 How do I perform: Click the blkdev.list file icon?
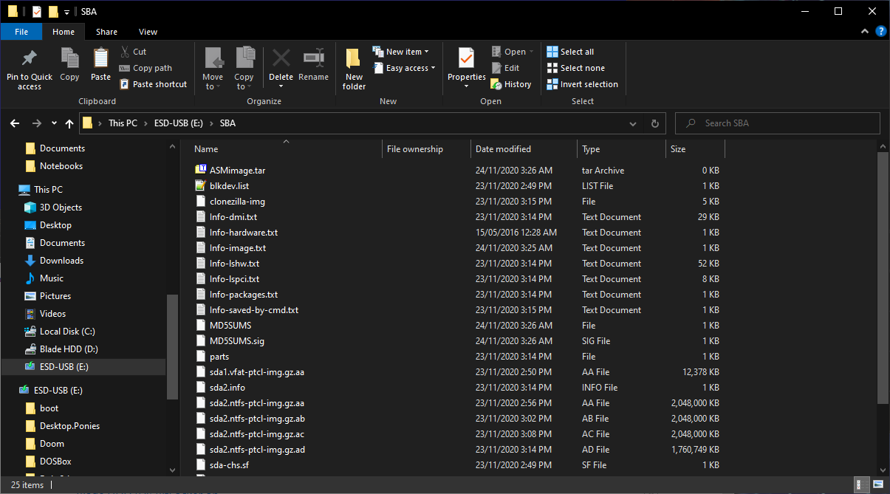point(200,186)
